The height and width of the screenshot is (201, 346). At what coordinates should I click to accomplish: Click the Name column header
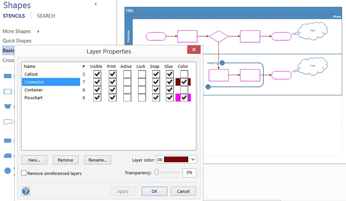[x=29, y=66]
